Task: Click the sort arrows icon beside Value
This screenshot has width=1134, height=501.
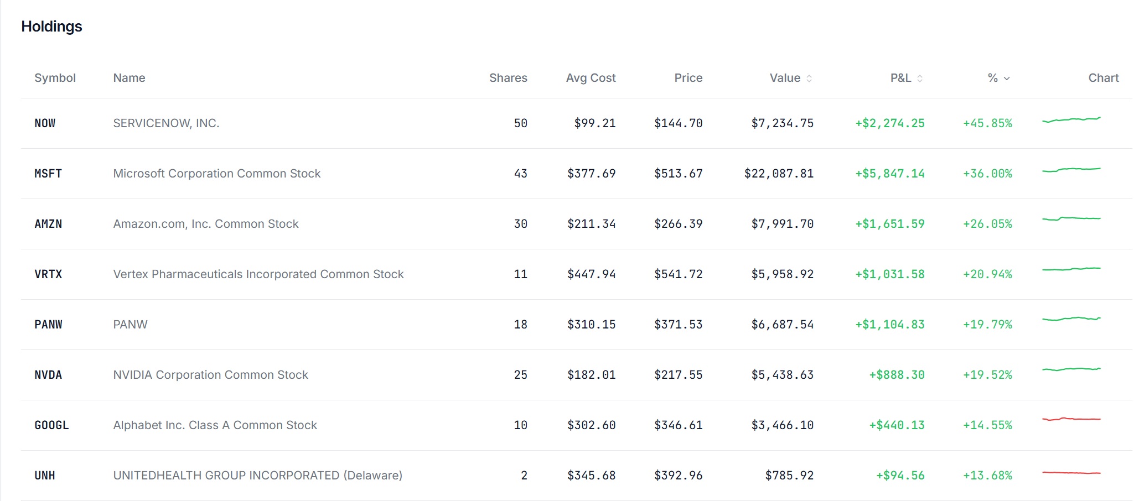Action: pos(809,79)
